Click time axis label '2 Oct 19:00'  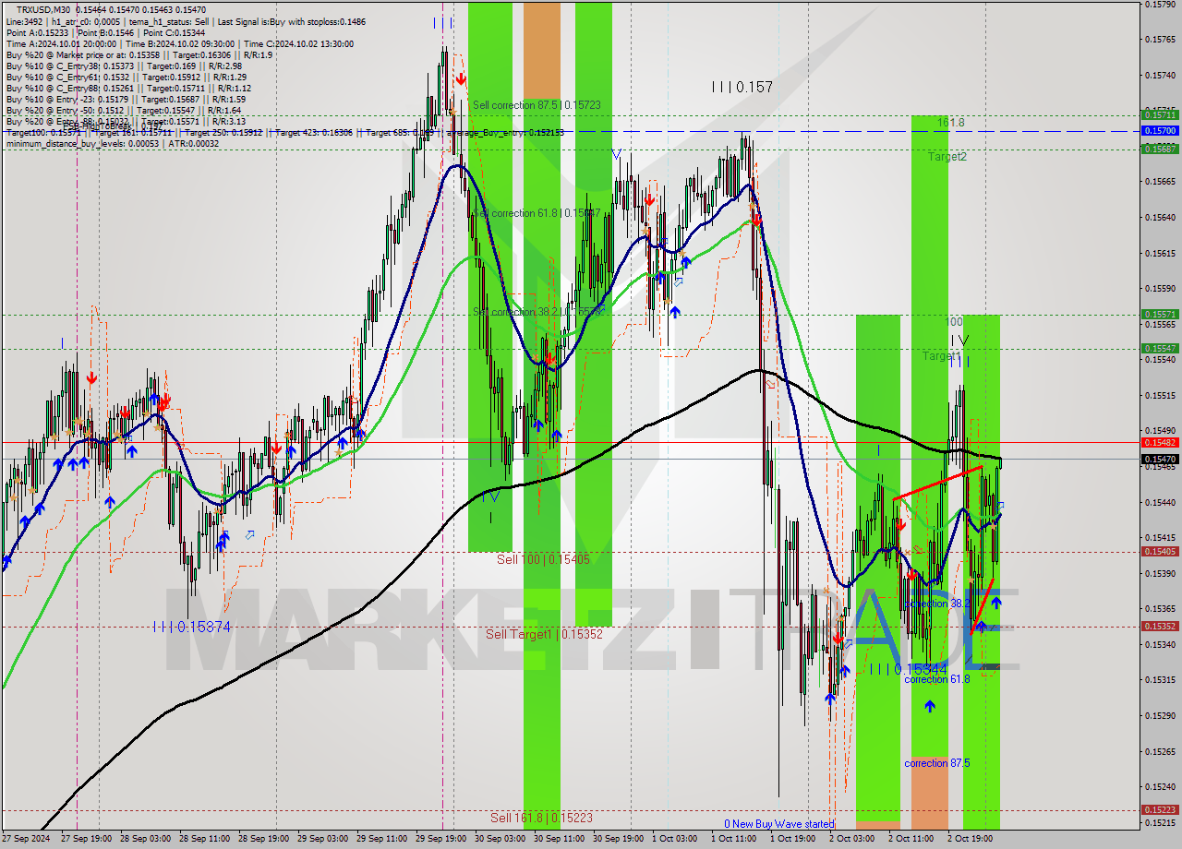(971, 839)
